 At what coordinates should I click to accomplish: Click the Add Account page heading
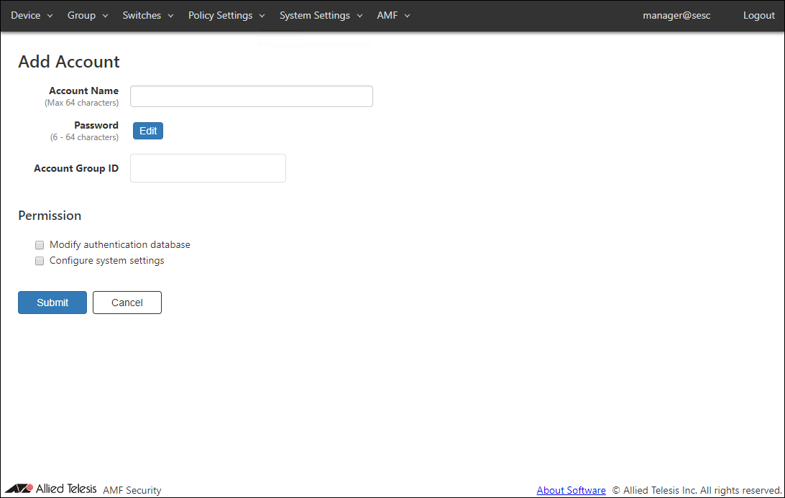click(69, 62)
